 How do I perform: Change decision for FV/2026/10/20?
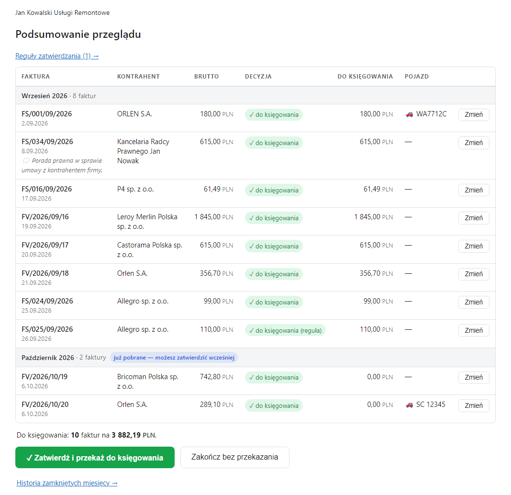(x=474, y=405)
